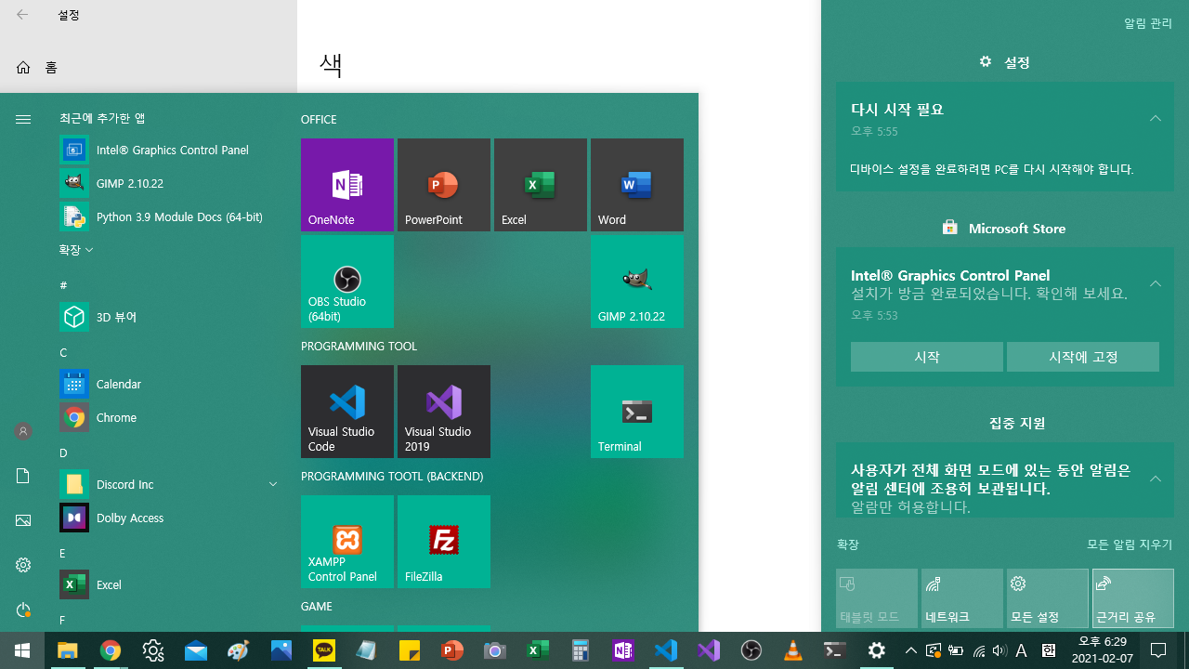This screenshot has width=1189, height=669.
Task: Show hidden tray icons with the chevron
Action: 910,650
